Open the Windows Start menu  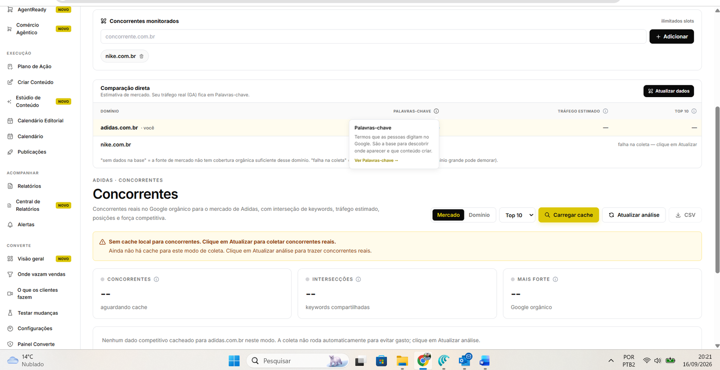234,361
